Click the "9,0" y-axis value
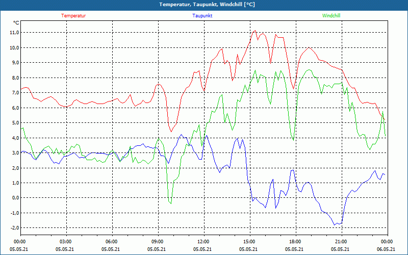Viewport: 408px width, 255px height. (x=15, y=62)
